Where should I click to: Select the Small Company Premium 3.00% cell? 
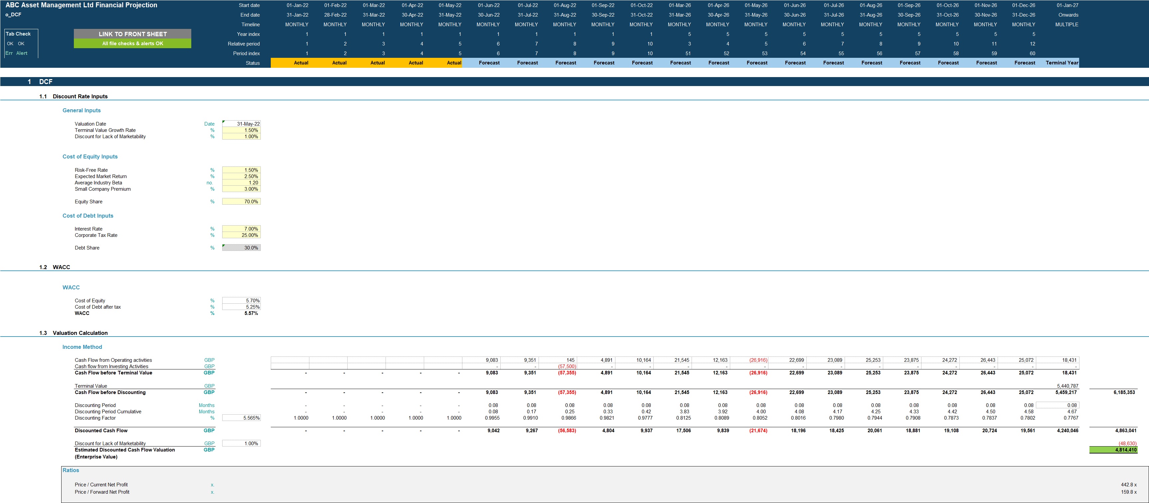pyautogui.click(x=241, y=189)
